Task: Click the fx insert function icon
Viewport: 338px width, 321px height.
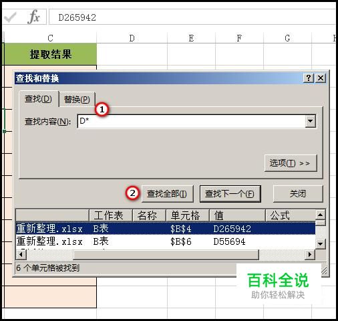Action: [34, 17]
